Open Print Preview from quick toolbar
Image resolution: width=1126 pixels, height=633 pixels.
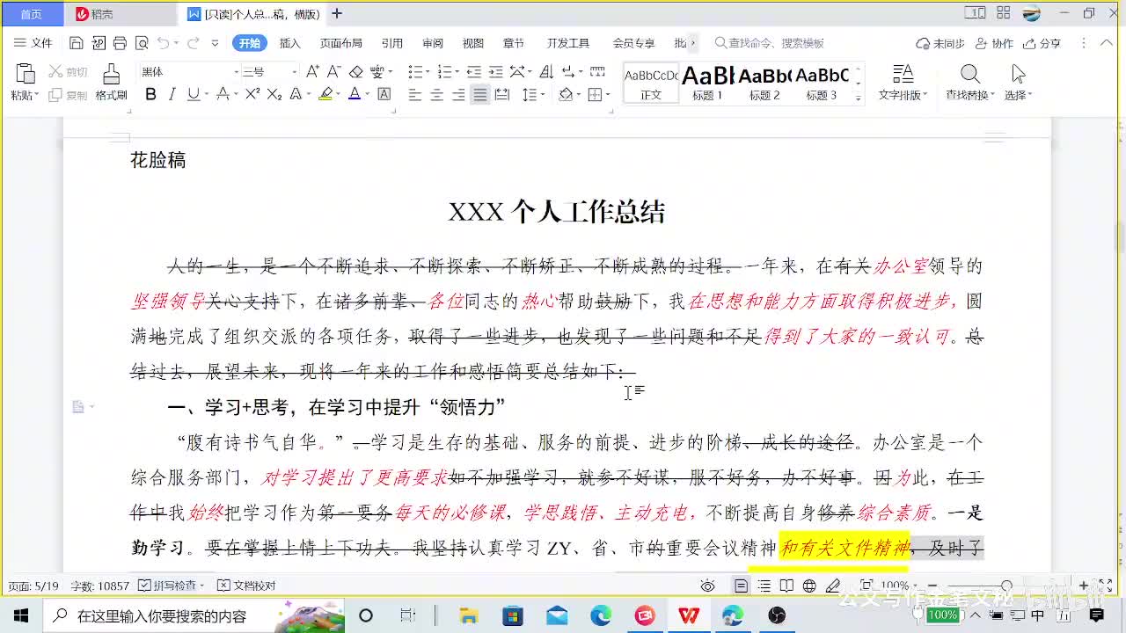[142, 43]
